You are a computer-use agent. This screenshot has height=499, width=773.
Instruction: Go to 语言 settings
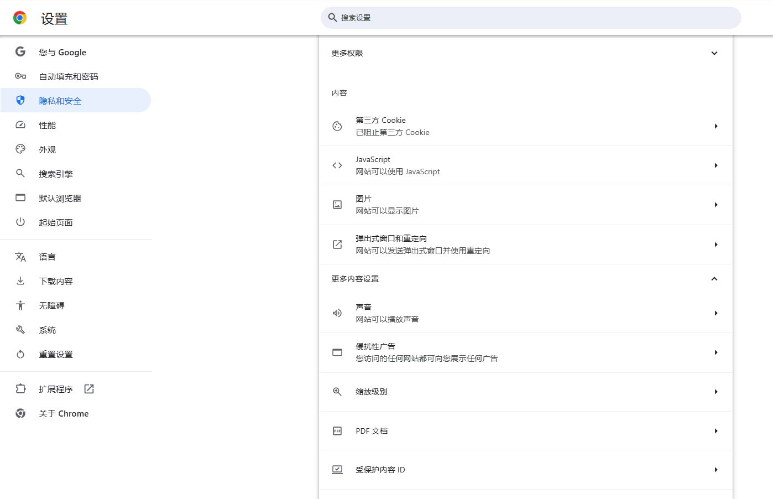(x=76, y=257)
